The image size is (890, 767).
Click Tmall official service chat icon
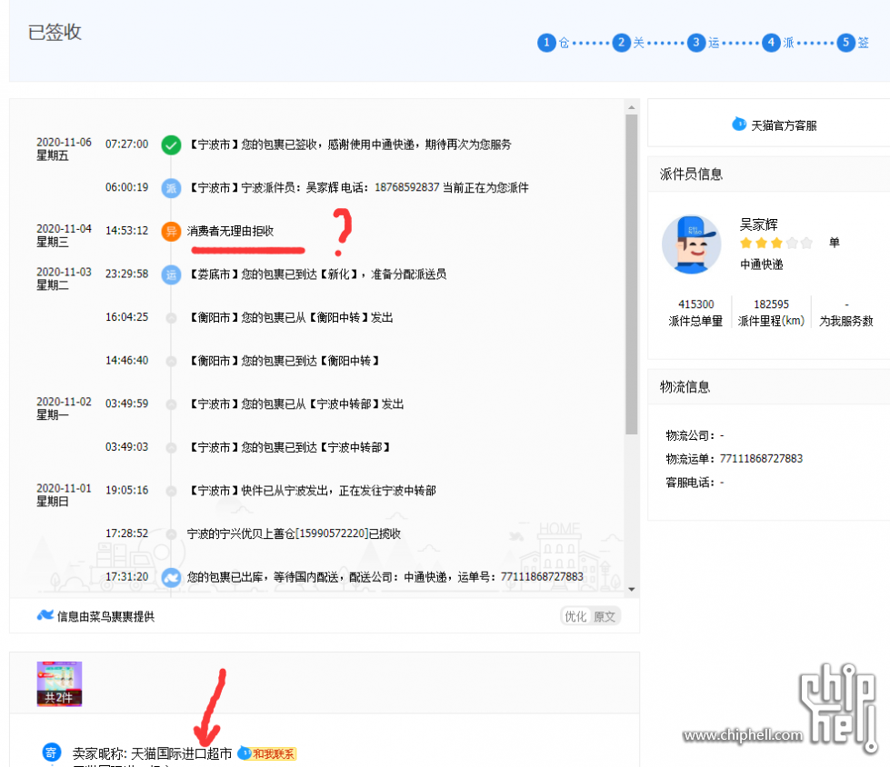(739, 124)
